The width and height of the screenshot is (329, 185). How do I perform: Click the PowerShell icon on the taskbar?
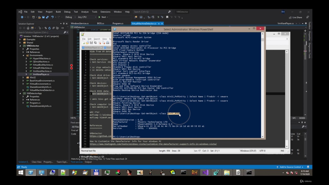(x=31, y=173)
